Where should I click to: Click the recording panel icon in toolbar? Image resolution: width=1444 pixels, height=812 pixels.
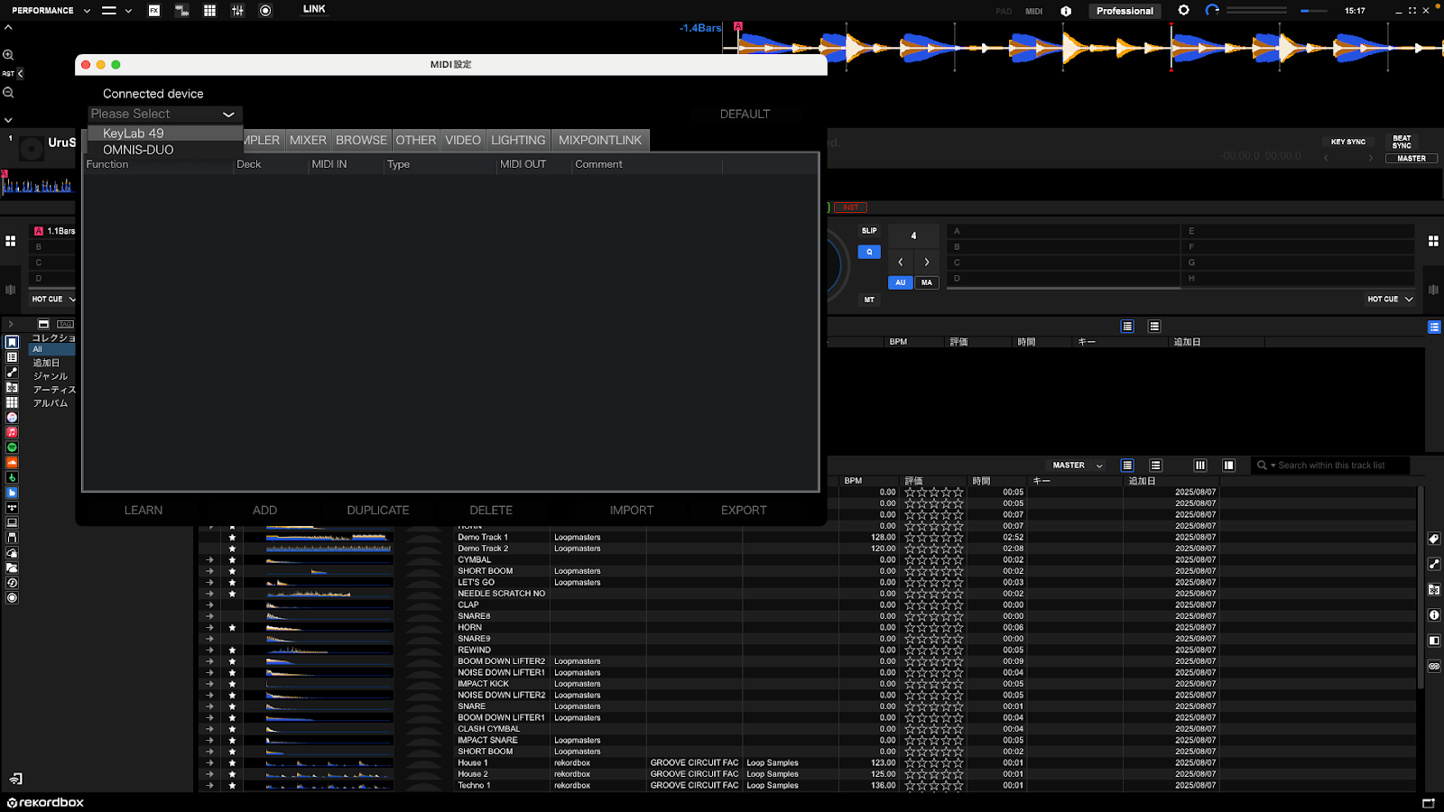pyautogui.click(x=265, y=11)
